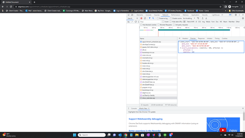
Task: Collapse the root JSON object arrow
Action: [x=179, y=42]
